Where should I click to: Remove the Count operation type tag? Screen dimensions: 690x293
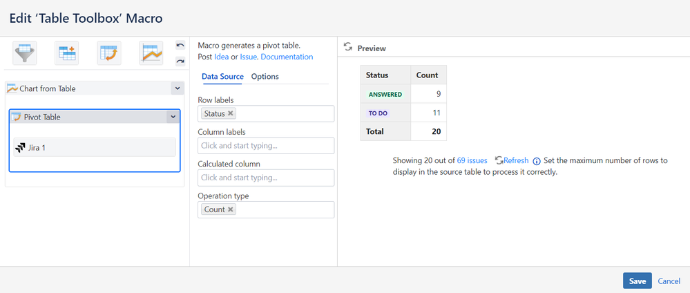tap(231, 209)
